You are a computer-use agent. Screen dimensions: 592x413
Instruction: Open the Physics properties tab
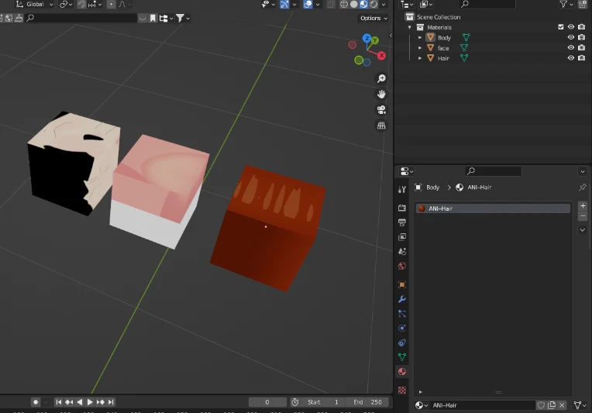point(402,328)
